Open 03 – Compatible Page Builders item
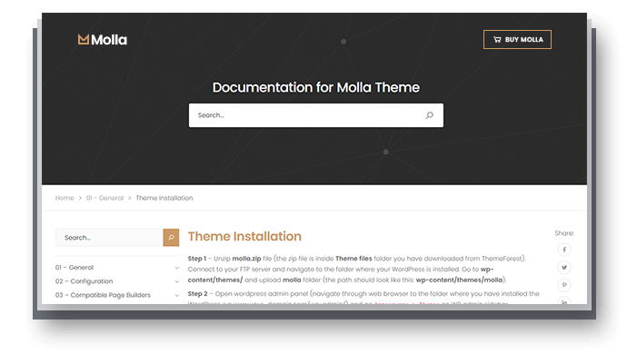Screen dimensions: 627x354 click(103, 295)
